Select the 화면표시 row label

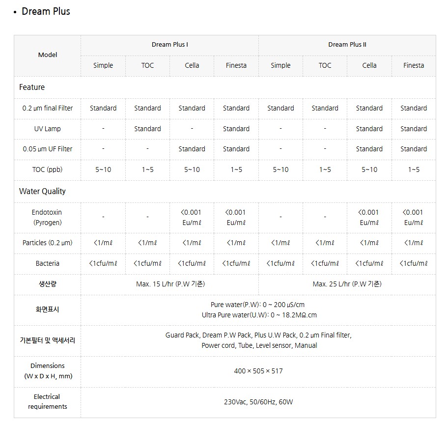click(48, 310)
